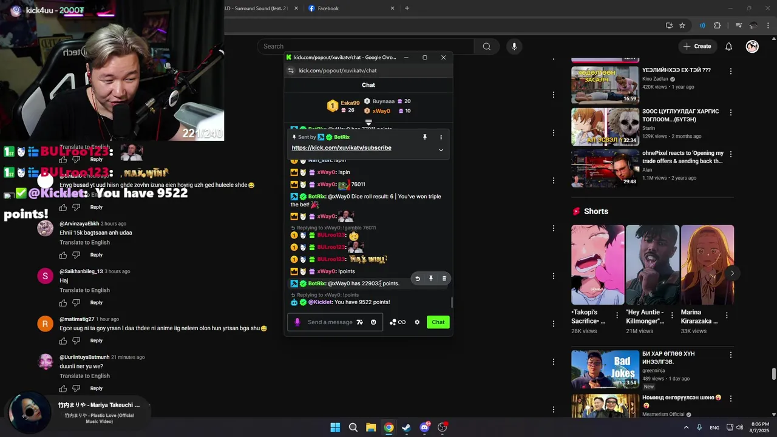Like matimatig27's comment
This screenshot has width=777, height=437.
click(x=63, y=341)
